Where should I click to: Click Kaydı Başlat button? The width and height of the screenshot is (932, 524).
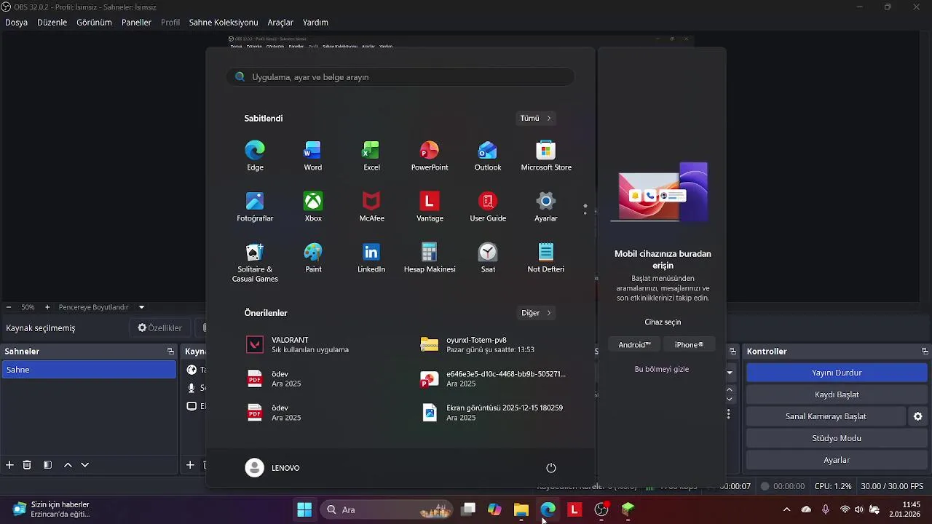837,394
